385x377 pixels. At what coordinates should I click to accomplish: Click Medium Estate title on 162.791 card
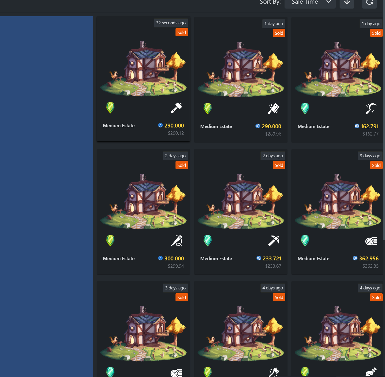click(x=314, y=126)
